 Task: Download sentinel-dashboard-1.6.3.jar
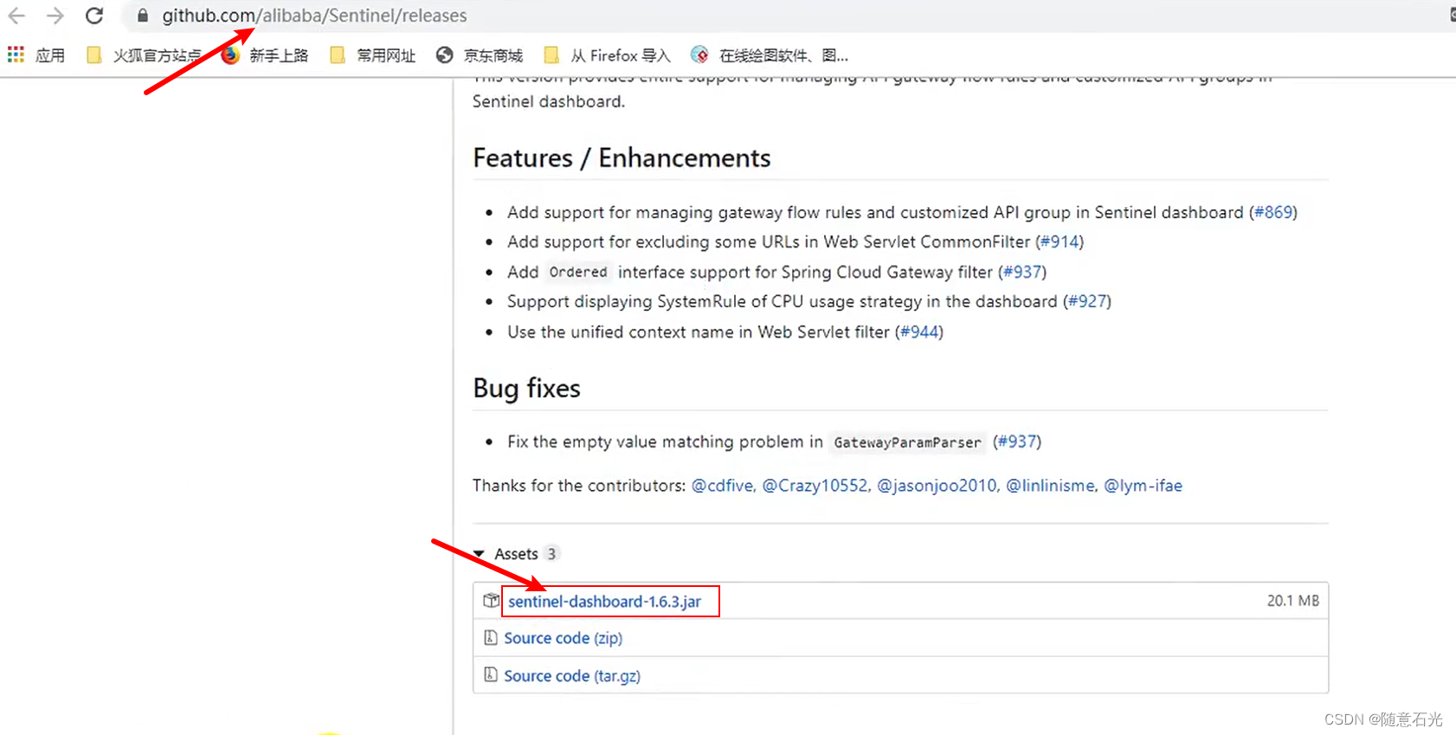point(604,602)
